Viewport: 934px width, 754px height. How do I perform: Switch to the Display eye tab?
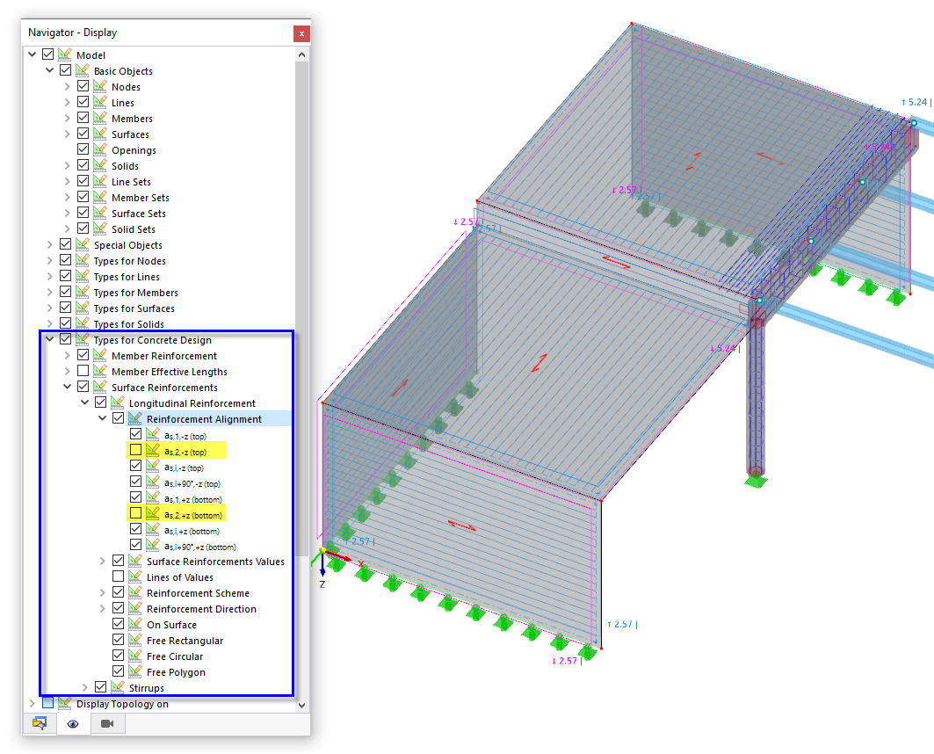coord(73,723)
